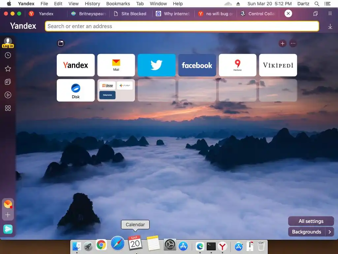Image resolution: width=338 pixels, height=254 pixels.
Task: Open the Apple menu
Action: (9, 3)
